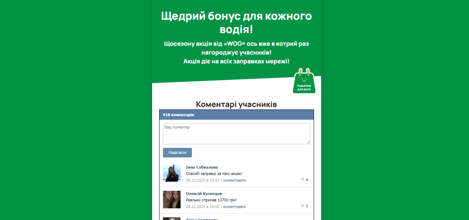The height and width of the screenshot is (220, 469).
Task: Click the 28.12.2020 в 18:52 timestamp
Action: tap(202, 180)
